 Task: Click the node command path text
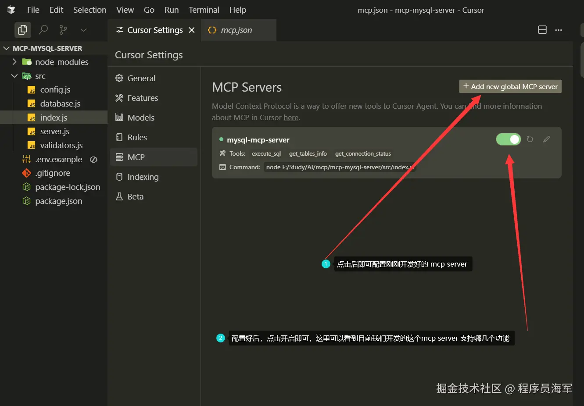[x=340, y=167]
